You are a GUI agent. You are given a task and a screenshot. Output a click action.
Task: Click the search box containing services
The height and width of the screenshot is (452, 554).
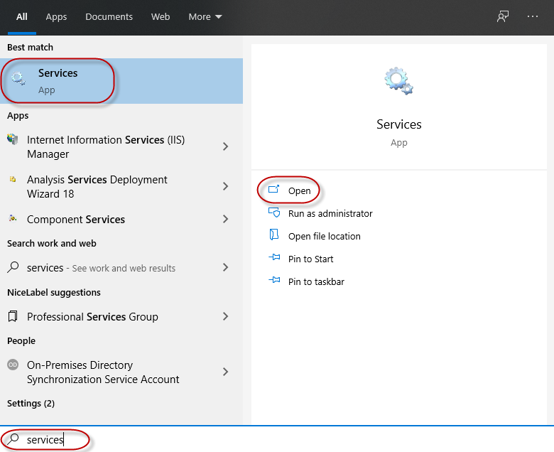click(277, 439)
